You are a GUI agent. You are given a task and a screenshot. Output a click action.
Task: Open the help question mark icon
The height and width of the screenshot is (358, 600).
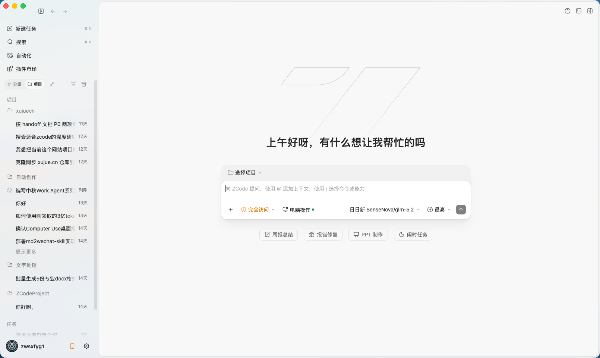tap(568, 11)
